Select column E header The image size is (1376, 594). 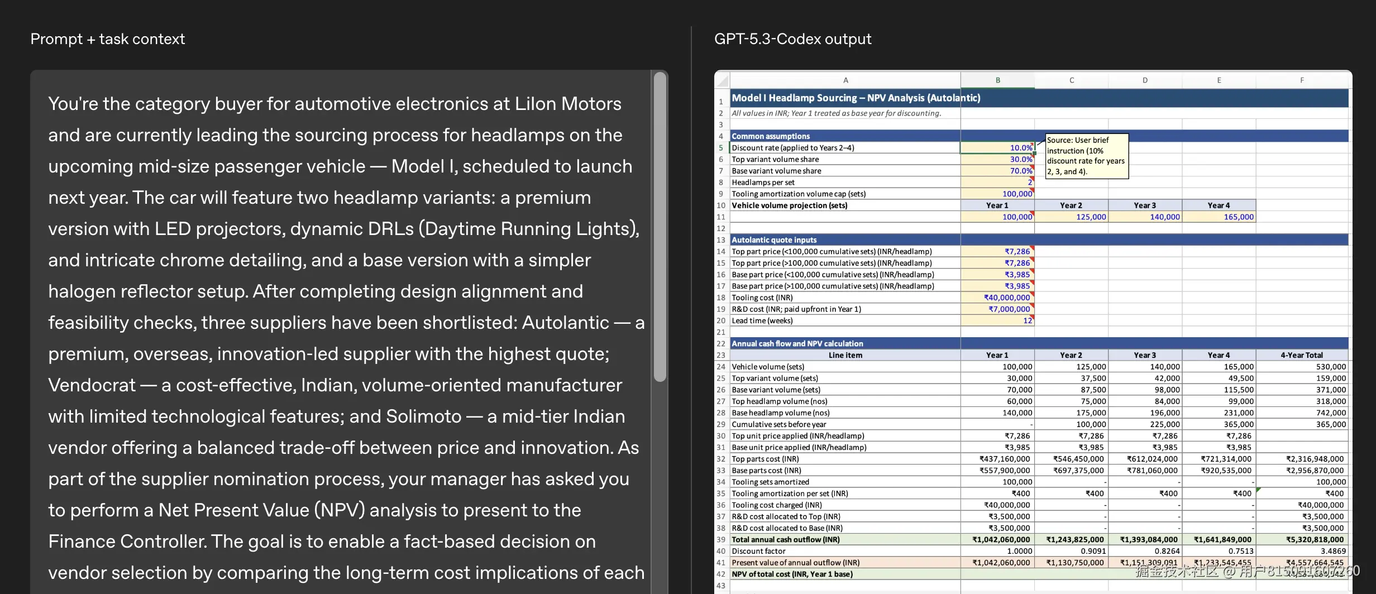(1219, 80)
